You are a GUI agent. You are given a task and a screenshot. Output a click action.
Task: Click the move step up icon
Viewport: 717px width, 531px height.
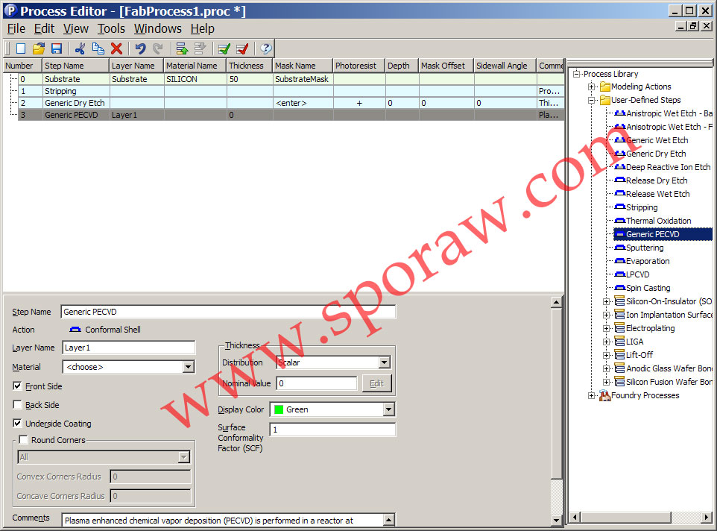coord(181,48)
